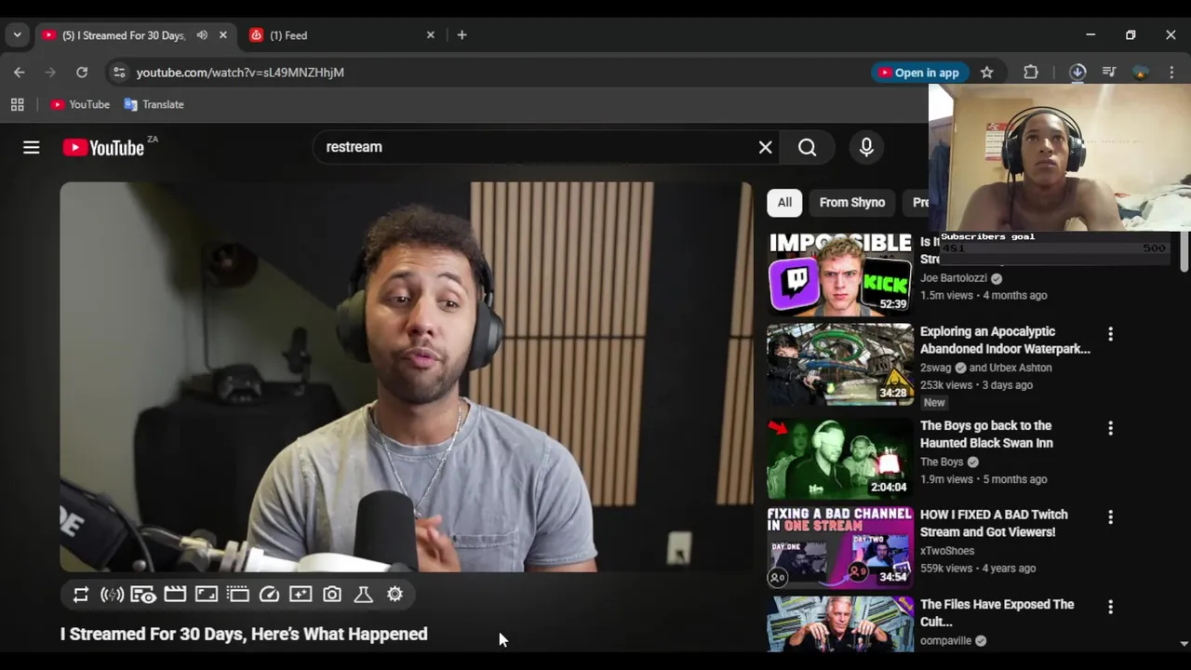The width and height of the screenshot is (1191, 670).
Task: Open the apps grid in bookmarks bar
Action: [x=17, y=104]
